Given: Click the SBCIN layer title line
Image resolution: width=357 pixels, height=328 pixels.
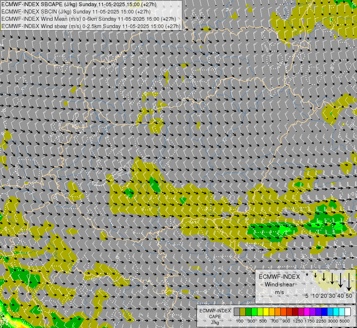Looking at the screenshot, I should (x=76, y=12).
